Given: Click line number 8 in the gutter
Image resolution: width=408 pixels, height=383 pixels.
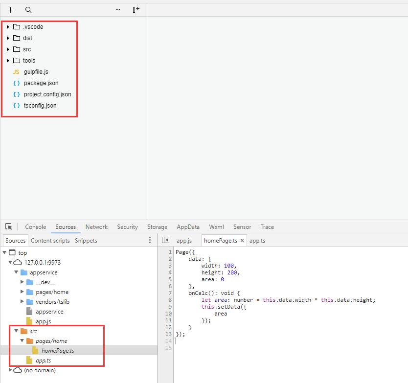Looking at the screenshot, I should [169, 300].
